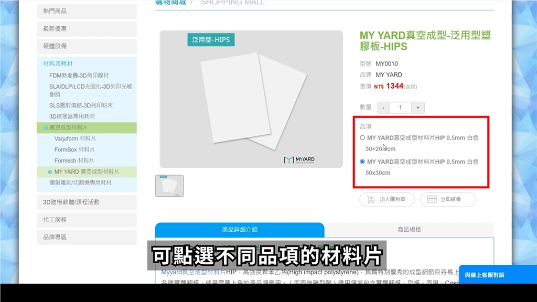
Task: Open 商品詳細介紹 tab
Action: (x=240, y=230)
